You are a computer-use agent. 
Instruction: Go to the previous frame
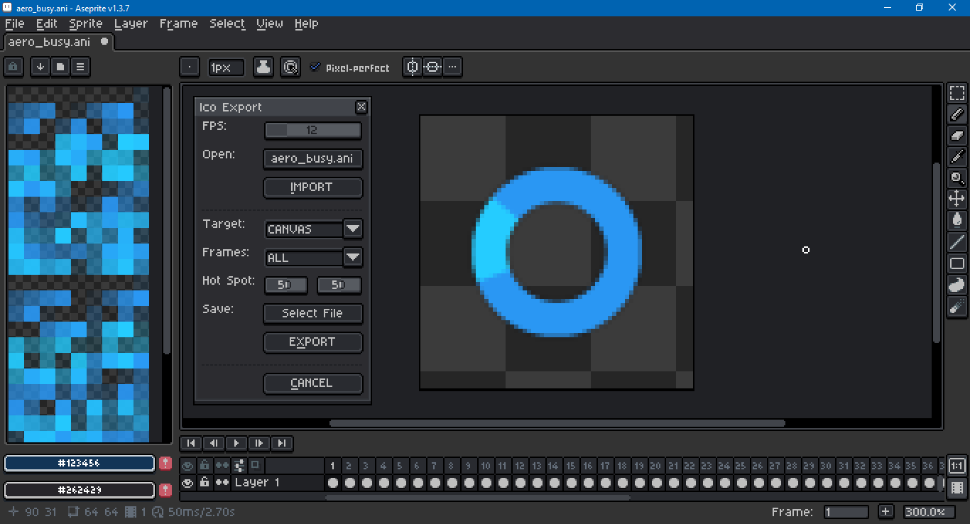[x=214, y=443]
